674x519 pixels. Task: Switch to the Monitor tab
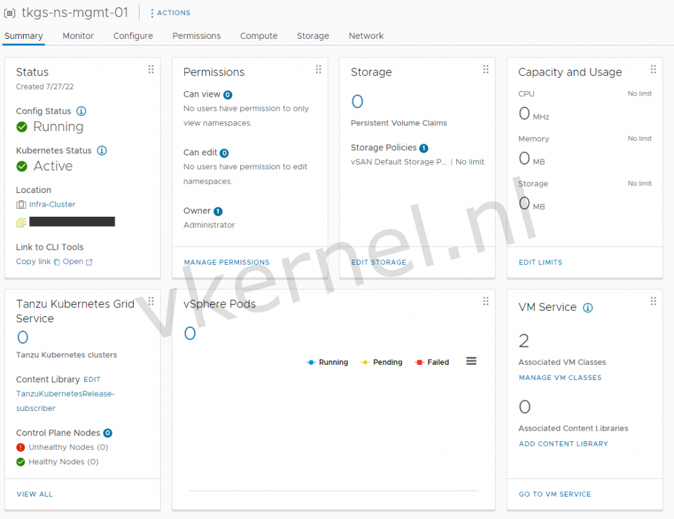78,36
